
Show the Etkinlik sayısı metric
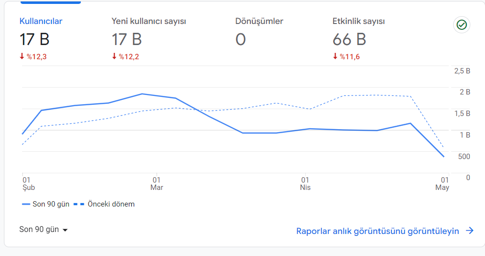[359, 22]
